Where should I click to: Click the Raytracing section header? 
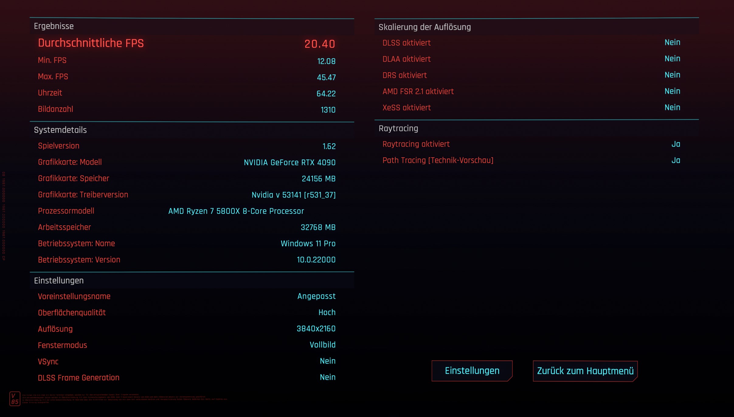click(398, 128)
